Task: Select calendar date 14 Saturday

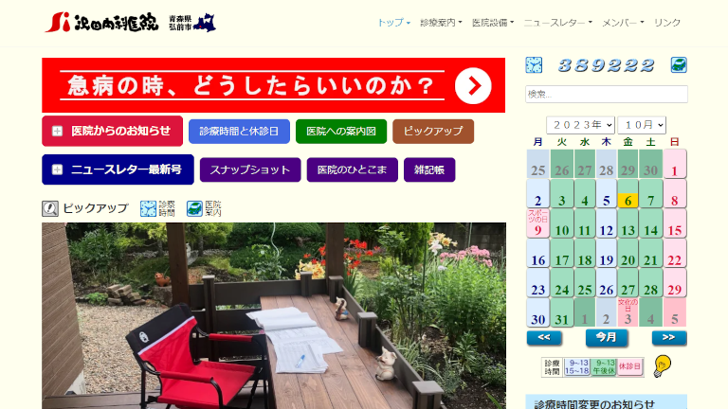Action: (x=650, y=223)
